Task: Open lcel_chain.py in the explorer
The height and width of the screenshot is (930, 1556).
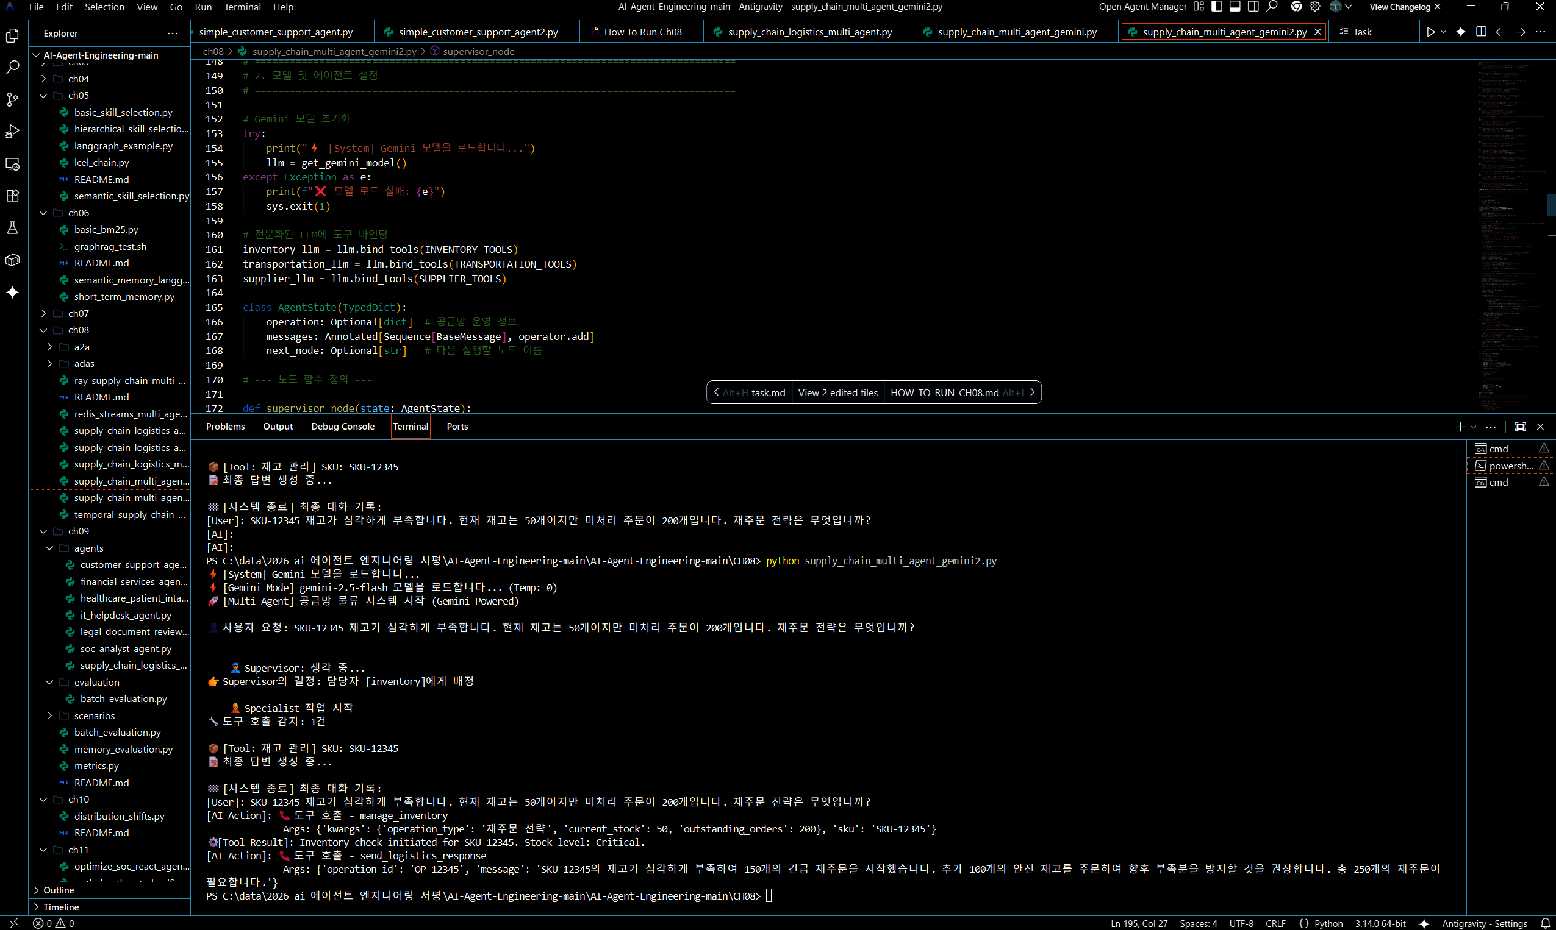Action: tap(101, 162)
